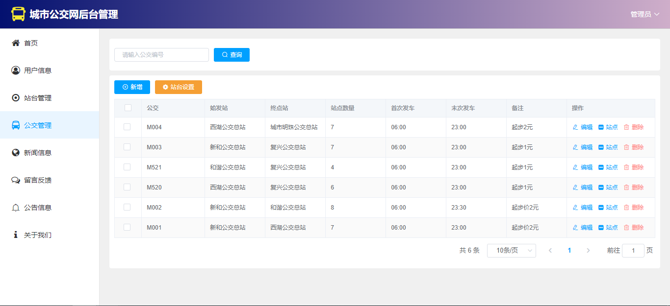Focus the 请输入公交编号 search field
Viewport: 670px width, 306px height.
(161, 55)
